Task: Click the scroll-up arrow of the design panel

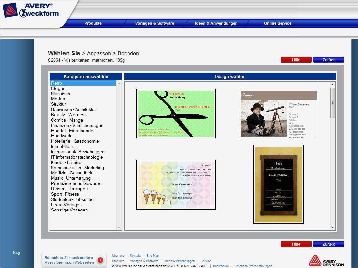Action: (333, 85)
